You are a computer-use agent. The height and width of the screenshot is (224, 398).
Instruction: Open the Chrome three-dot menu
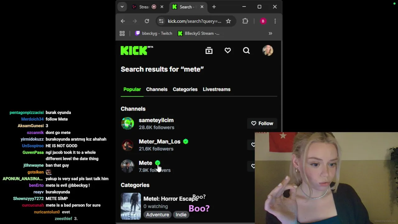point(275,21)
